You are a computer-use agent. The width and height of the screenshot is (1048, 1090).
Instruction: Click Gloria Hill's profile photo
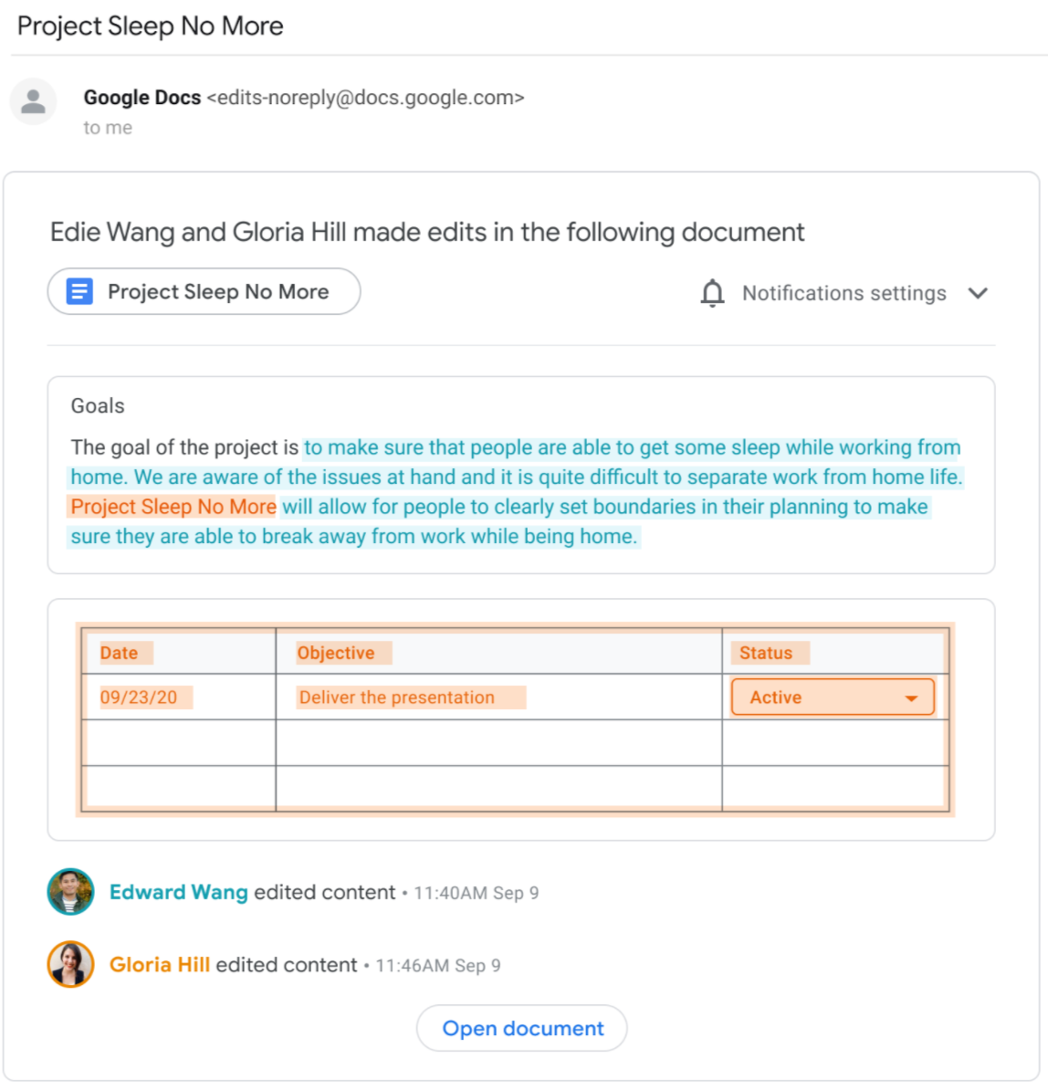pyautogui.click(x=71, y=964)
